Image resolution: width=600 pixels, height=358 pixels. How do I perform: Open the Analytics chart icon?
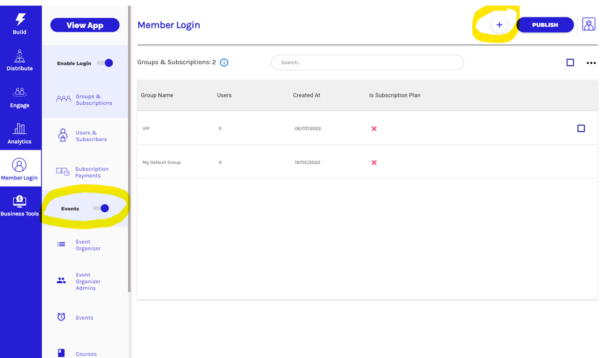pyautogui.click(x=20, y=131)
